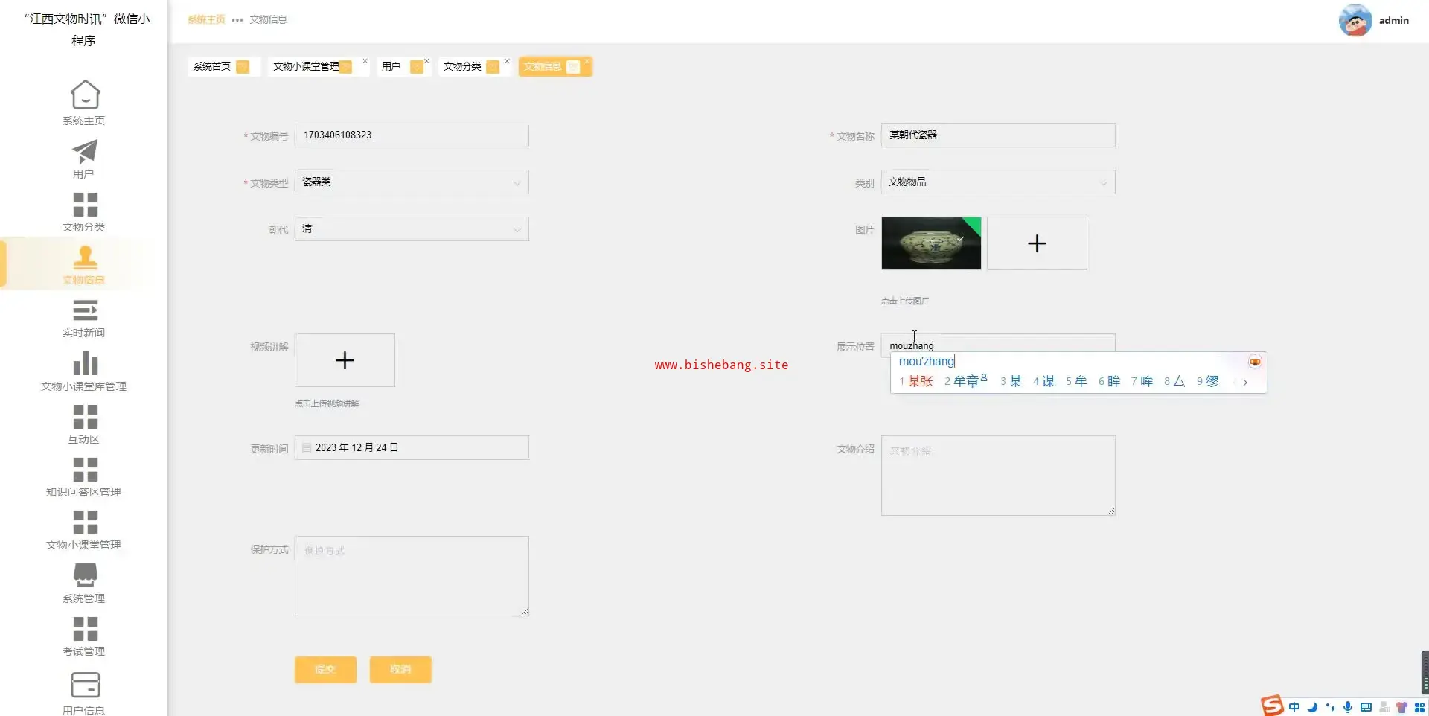
Task: Open 文物分类 in the sidebar
Action: 84,212
